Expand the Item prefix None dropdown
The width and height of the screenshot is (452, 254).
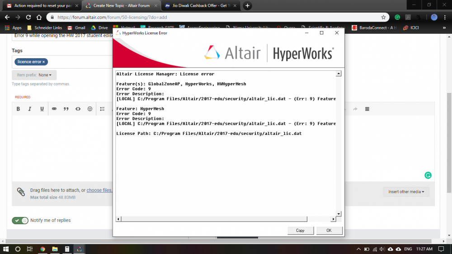tap(34, 75)
